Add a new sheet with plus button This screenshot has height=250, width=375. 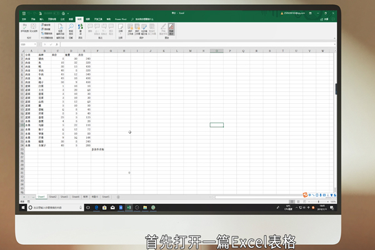click(118, 197)
